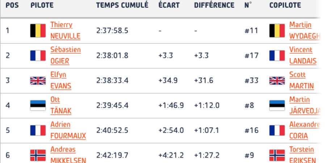Open Thierry NEUVILLE driver profile link

[65, 30]
